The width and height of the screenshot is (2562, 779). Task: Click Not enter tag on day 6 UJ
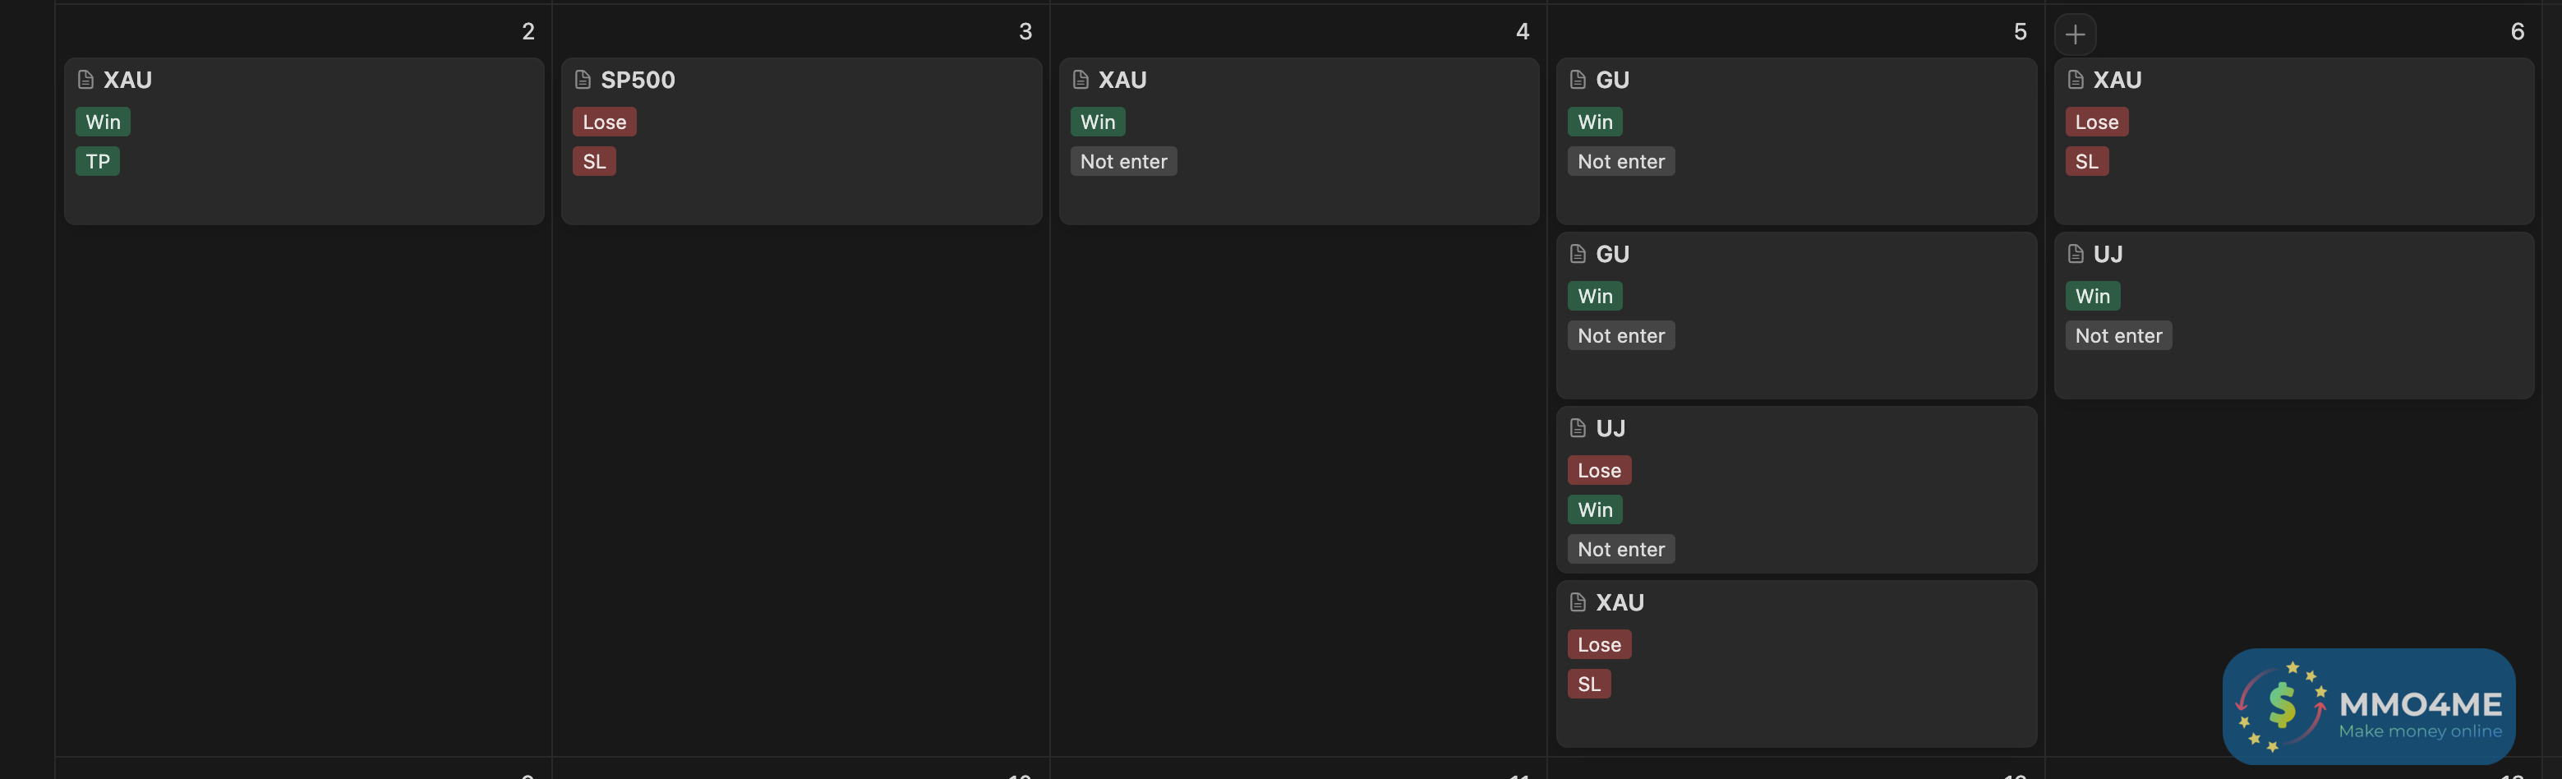pyautogui.click(x=2118, y=335)
